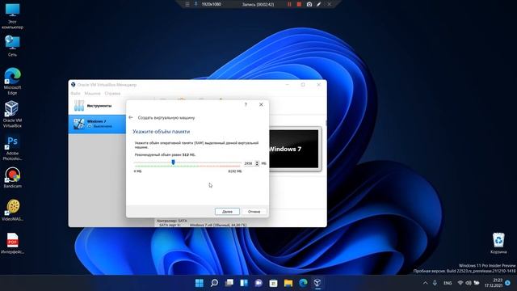Expand the system tray hidden icons chevron
Screen dimensions: 517x291
point(426,283)
